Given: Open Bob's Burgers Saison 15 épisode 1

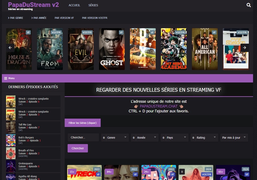Looking at the screenshot, I should (33, 140).
